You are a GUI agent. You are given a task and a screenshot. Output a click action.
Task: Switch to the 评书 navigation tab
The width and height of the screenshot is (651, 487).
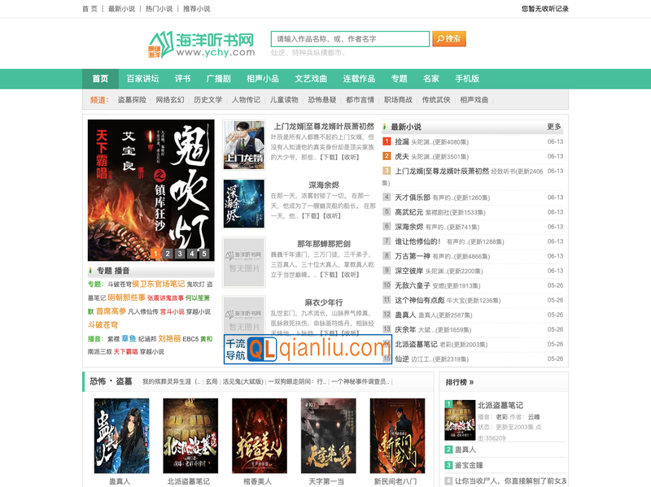[x=182, y=79]
